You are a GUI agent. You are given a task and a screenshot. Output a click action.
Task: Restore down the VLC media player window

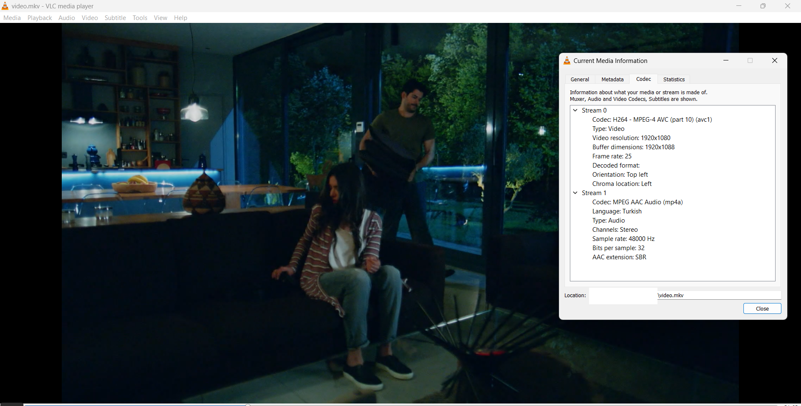click(763, 6)
